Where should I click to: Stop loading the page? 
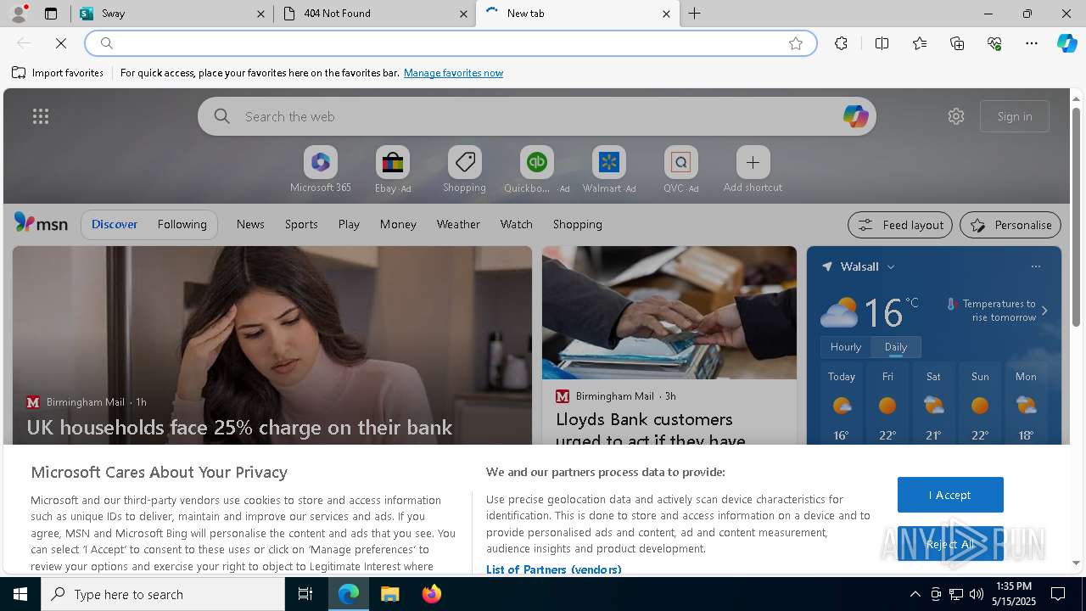61,43
